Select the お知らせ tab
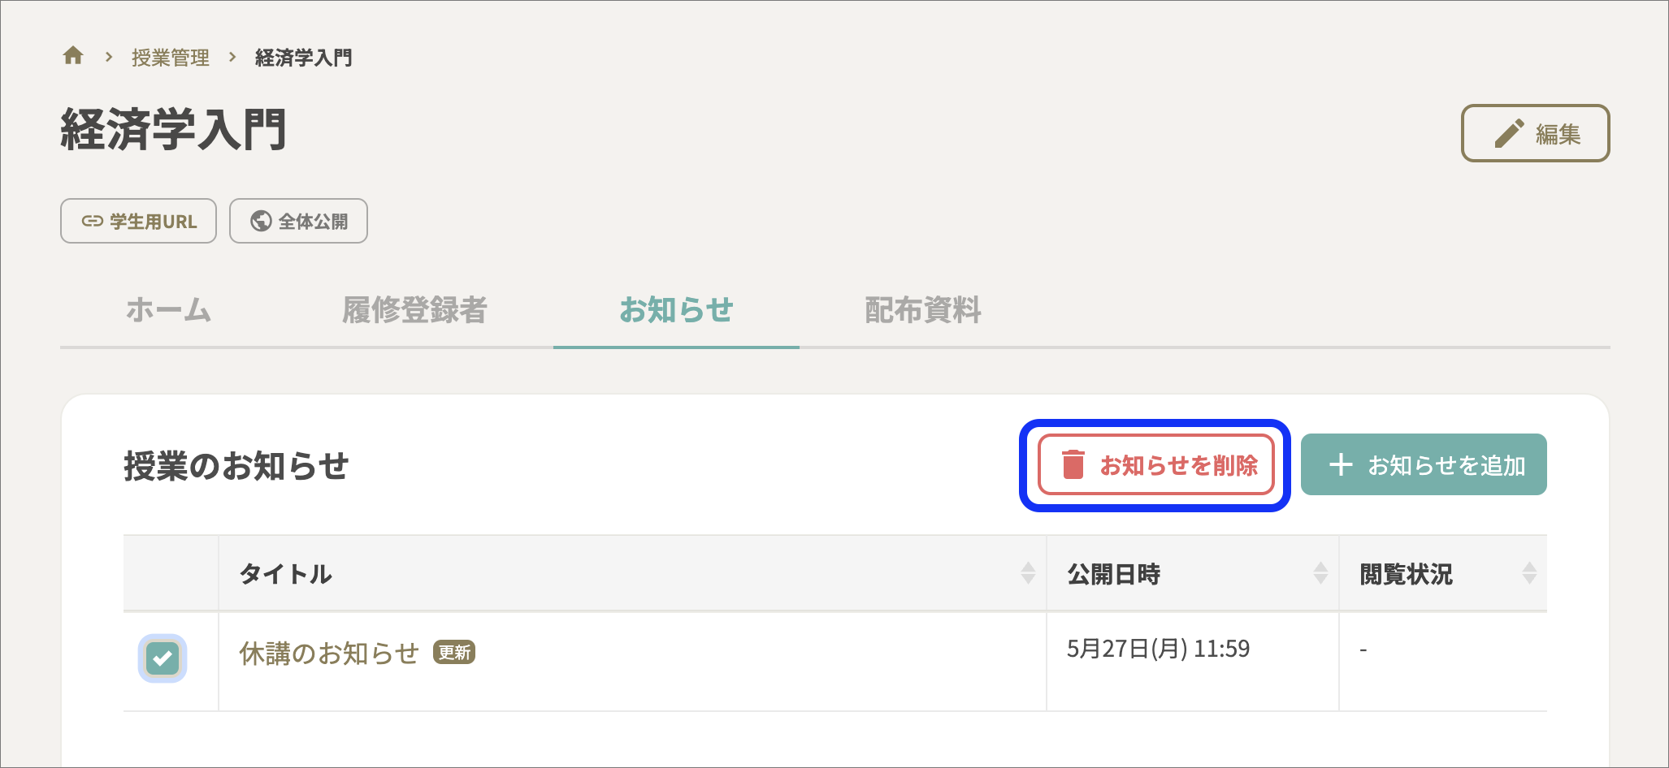The width and height of the screenshot is (1669, 768). click(676, 309)
